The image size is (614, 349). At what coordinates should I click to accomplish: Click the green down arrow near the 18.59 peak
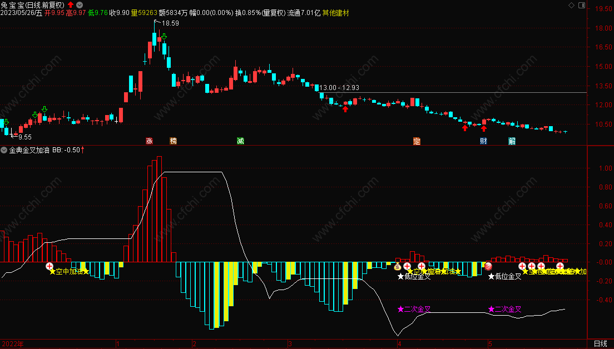164,37
